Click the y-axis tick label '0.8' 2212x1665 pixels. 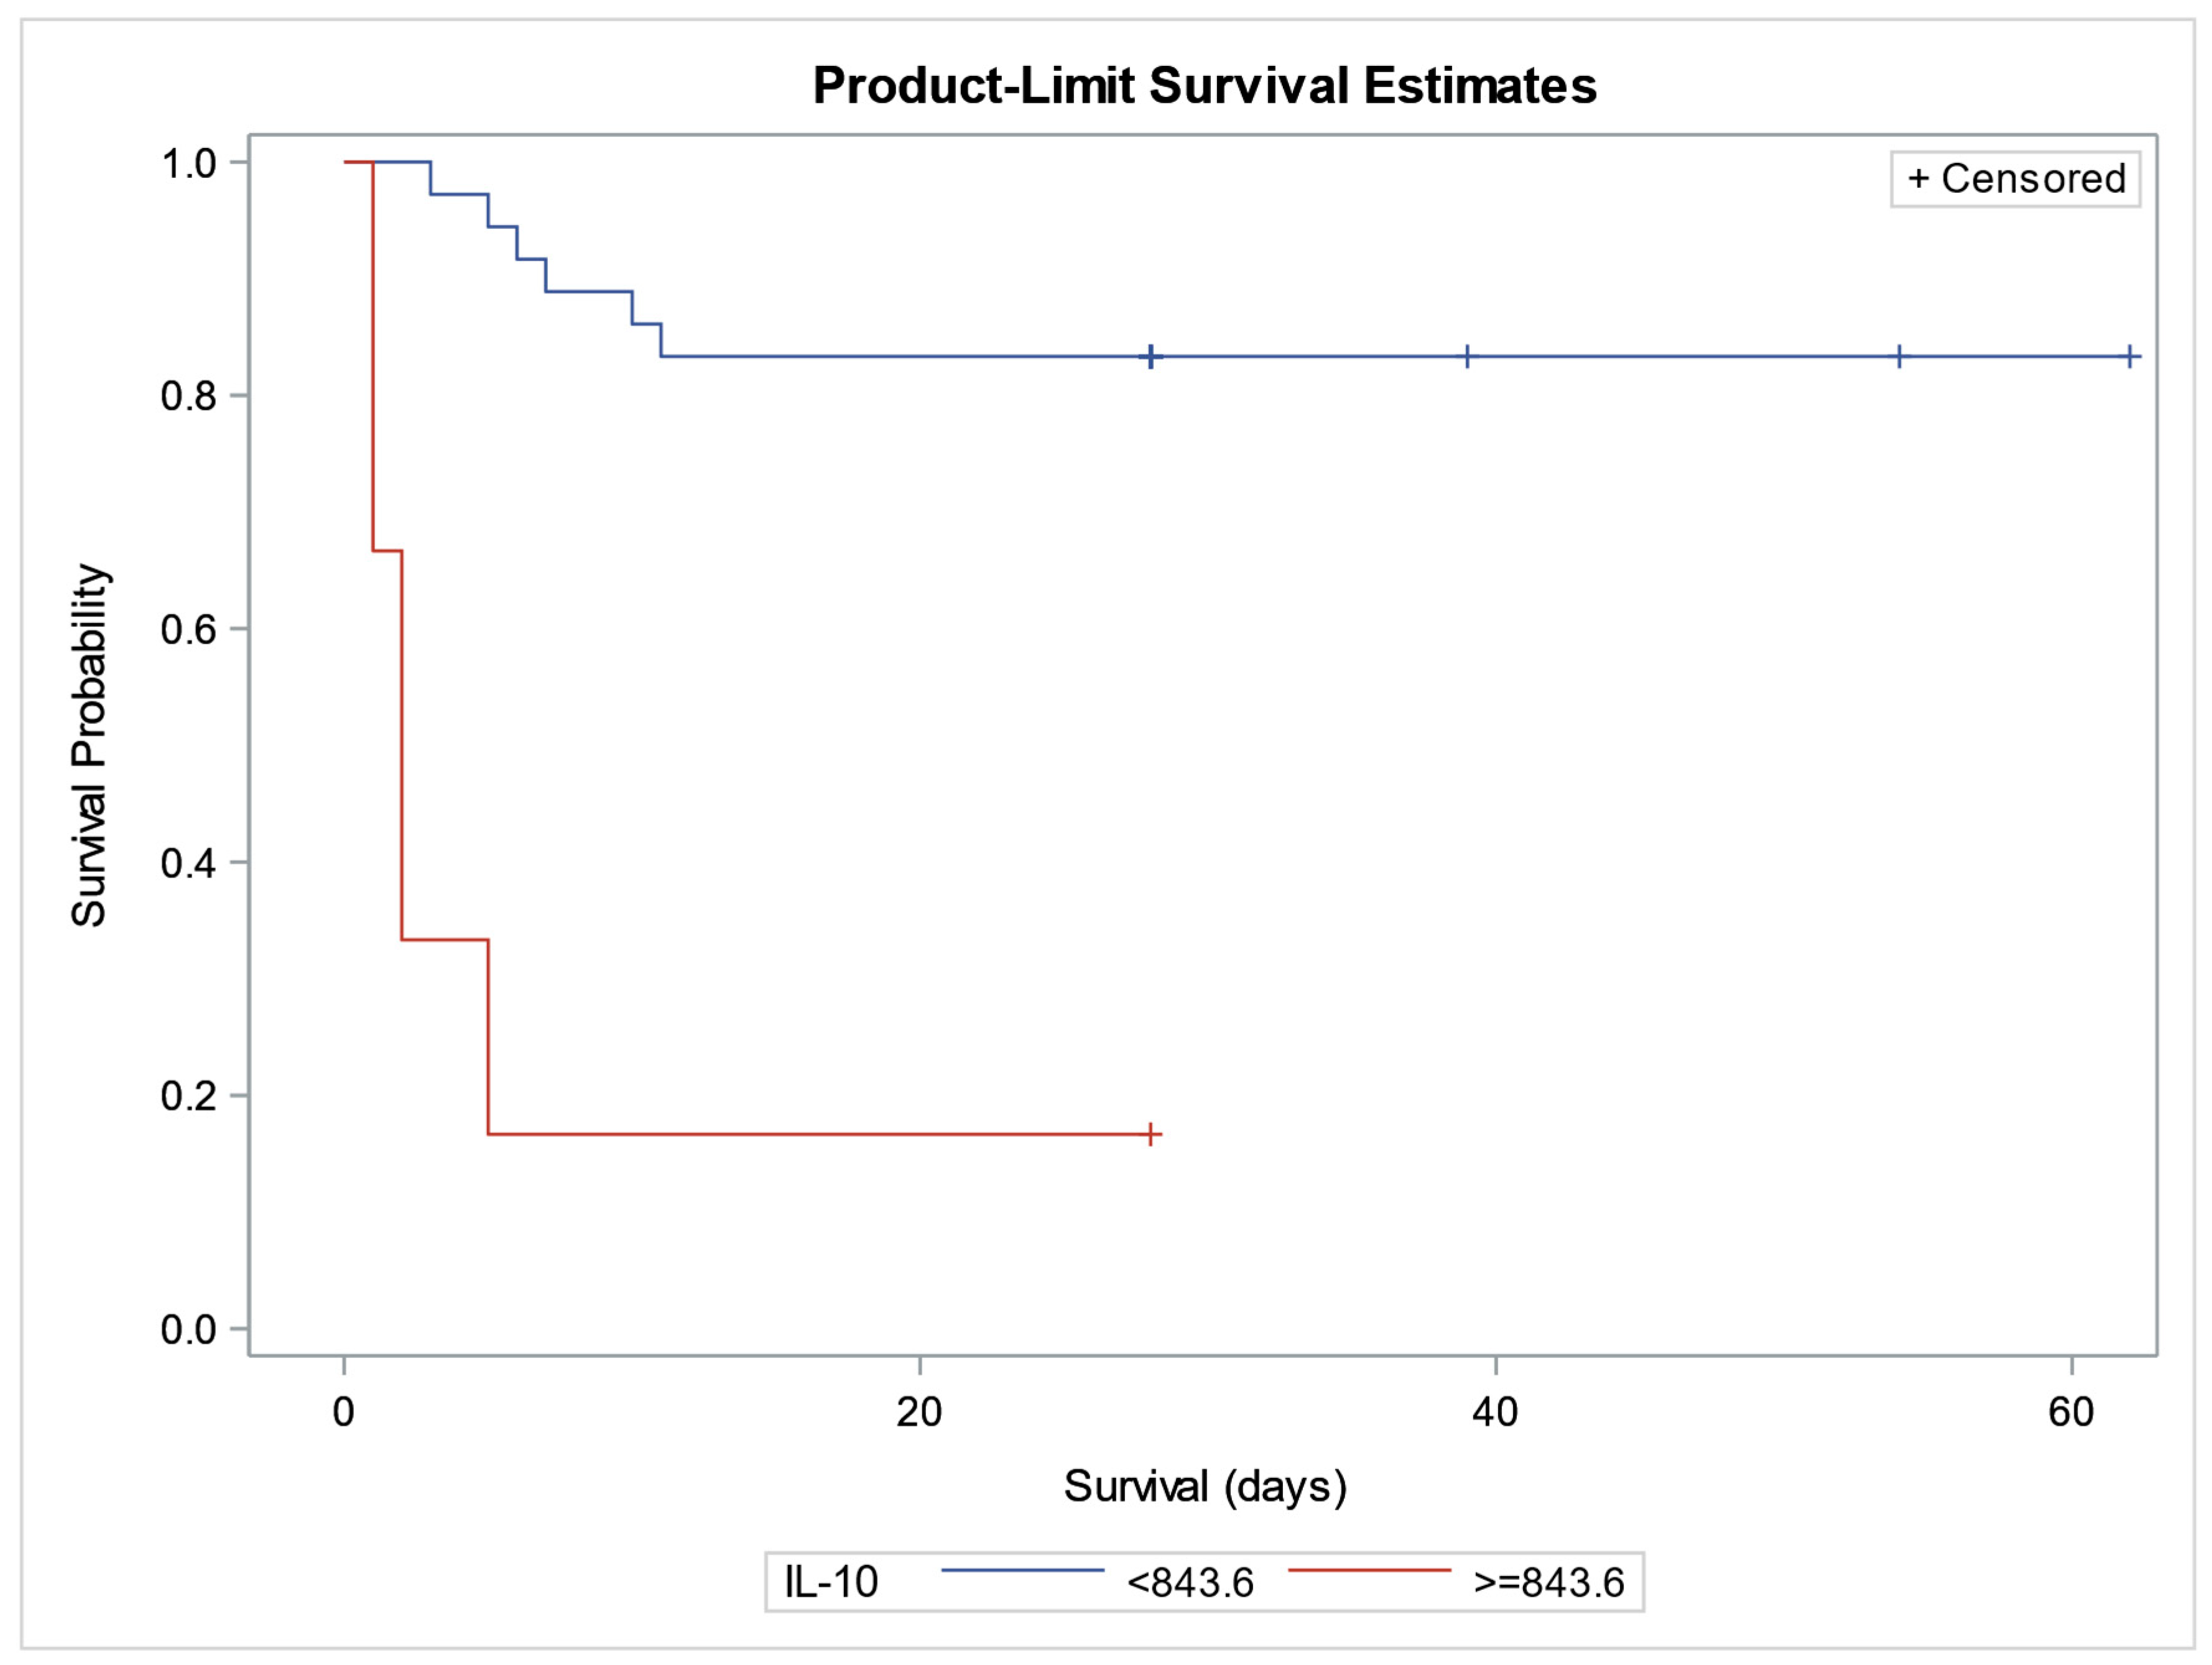189,397
